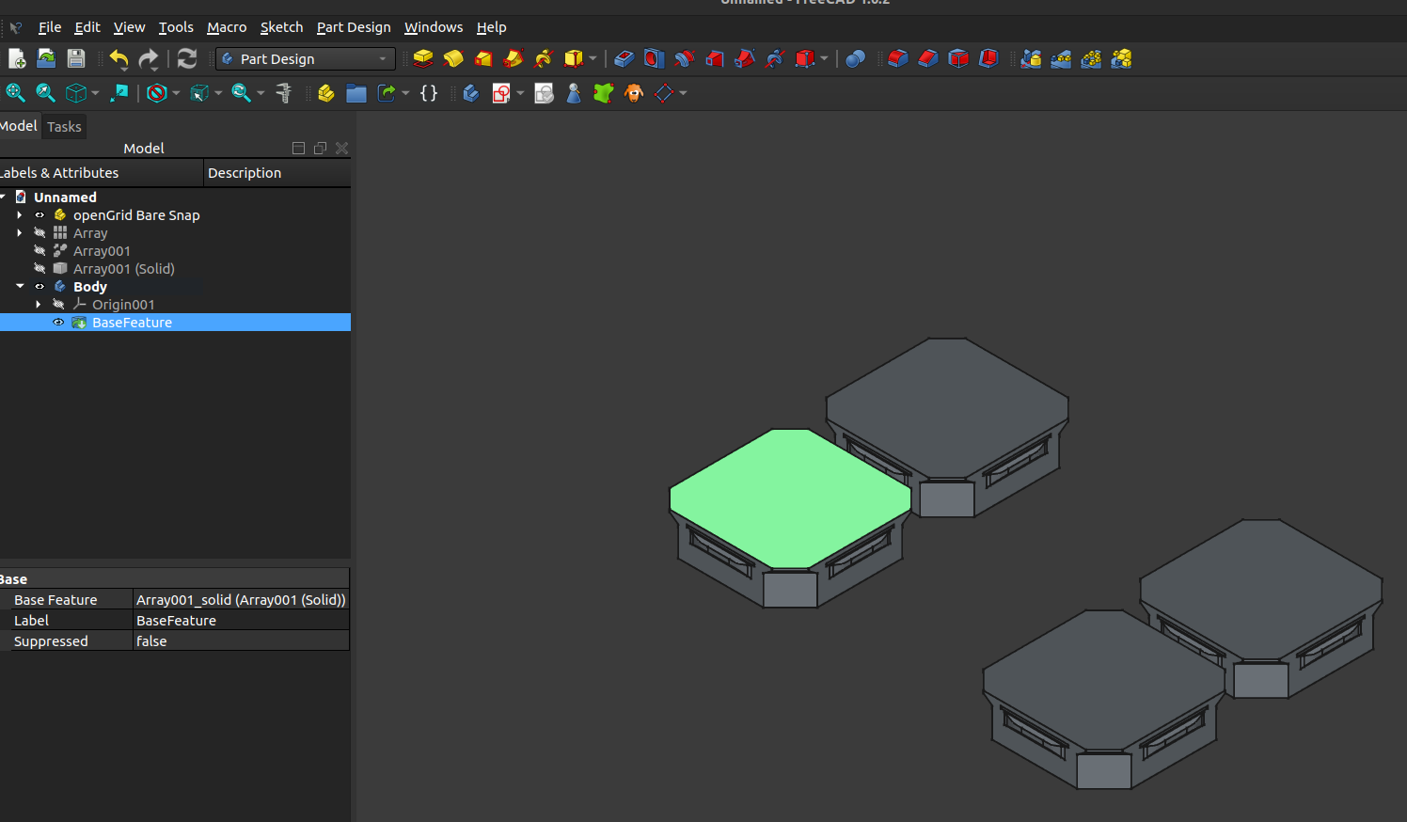Click the Save document icon
The width and height of the screenshot is (1407, 822).
tap(76, 58)
